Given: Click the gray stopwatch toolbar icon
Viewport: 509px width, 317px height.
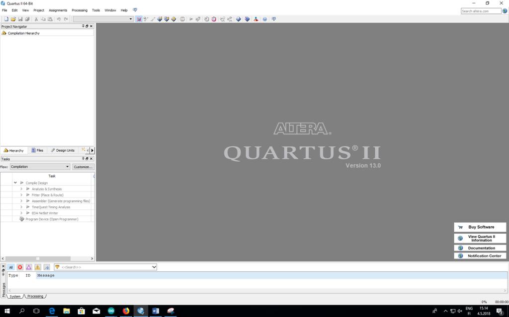Looking at the screenshot, I should coord(206,19).
